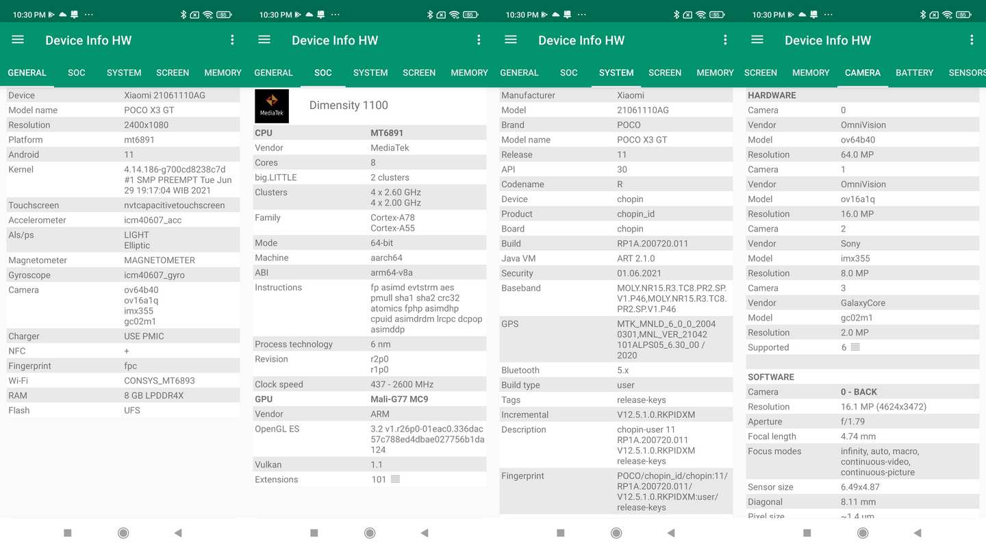The image size is (986, 548).
Task: Switch to SENSORS tab on the CAMERA screen
Action: pos(967,73)
